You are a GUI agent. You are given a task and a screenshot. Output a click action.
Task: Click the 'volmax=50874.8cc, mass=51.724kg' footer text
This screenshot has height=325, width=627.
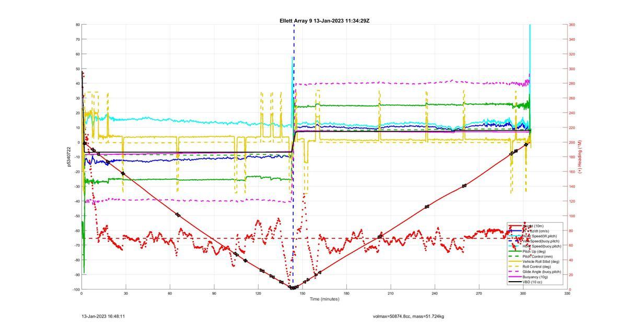point(409,316)
